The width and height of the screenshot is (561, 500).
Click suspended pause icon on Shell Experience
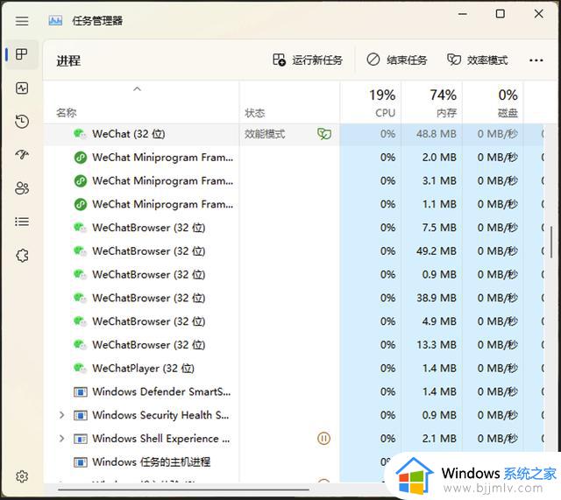323,438
